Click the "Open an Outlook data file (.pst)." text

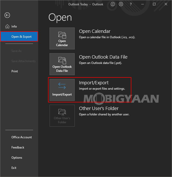(x=100, y=63)
